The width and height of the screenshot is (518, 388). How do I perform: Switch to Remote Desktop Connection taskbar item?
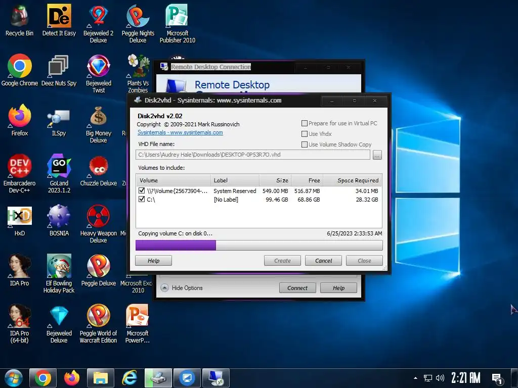215,378
